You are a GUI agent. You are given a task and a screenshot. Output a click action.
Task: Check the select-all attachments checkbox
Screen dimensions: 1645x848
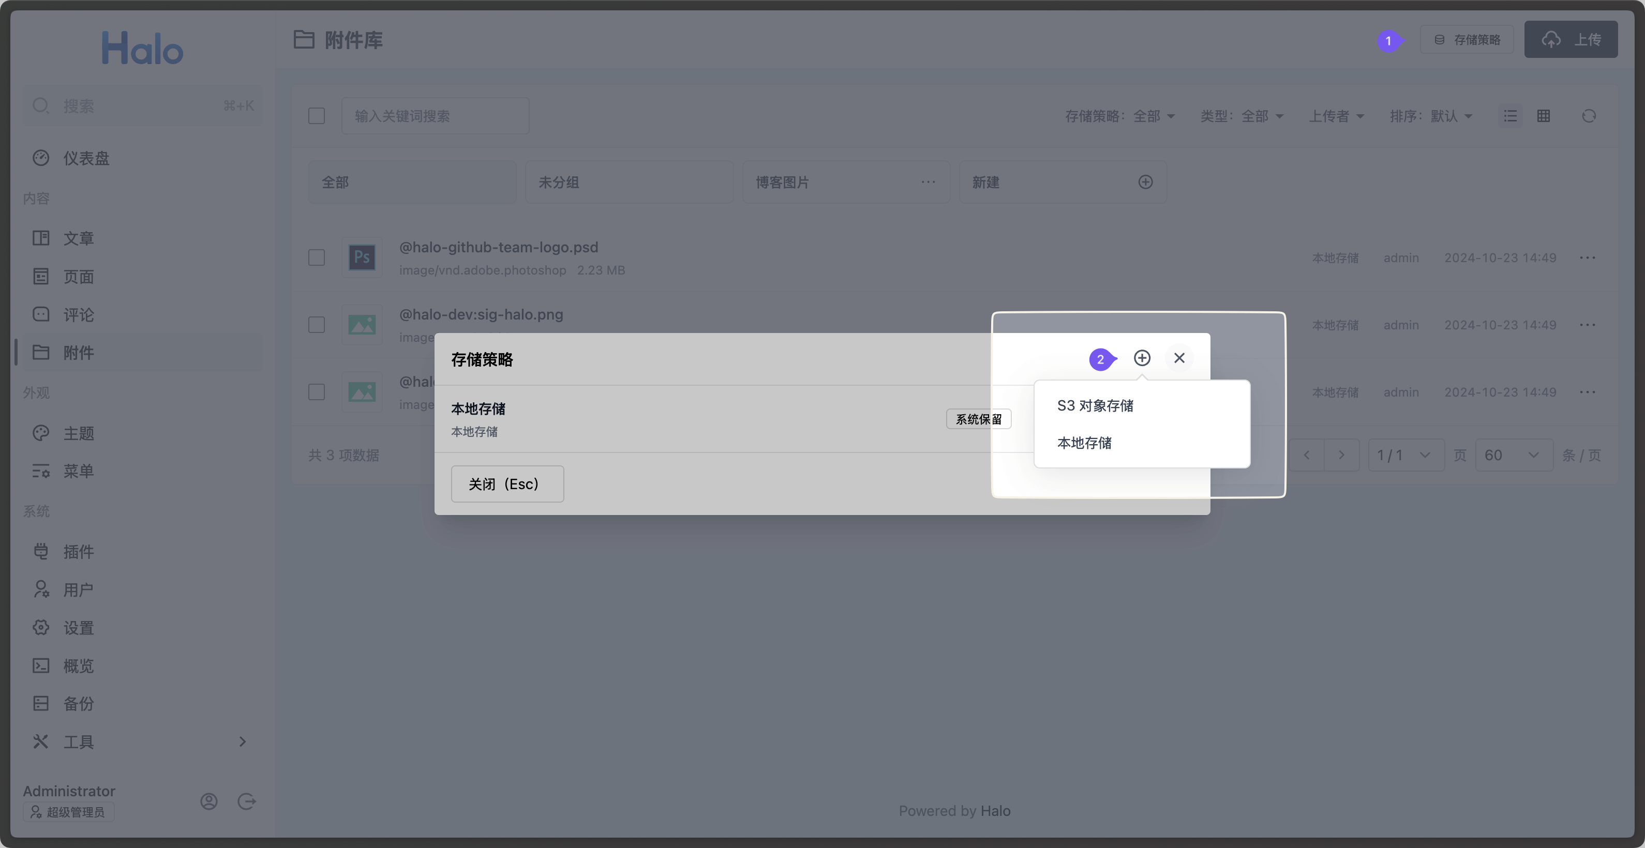317,115
